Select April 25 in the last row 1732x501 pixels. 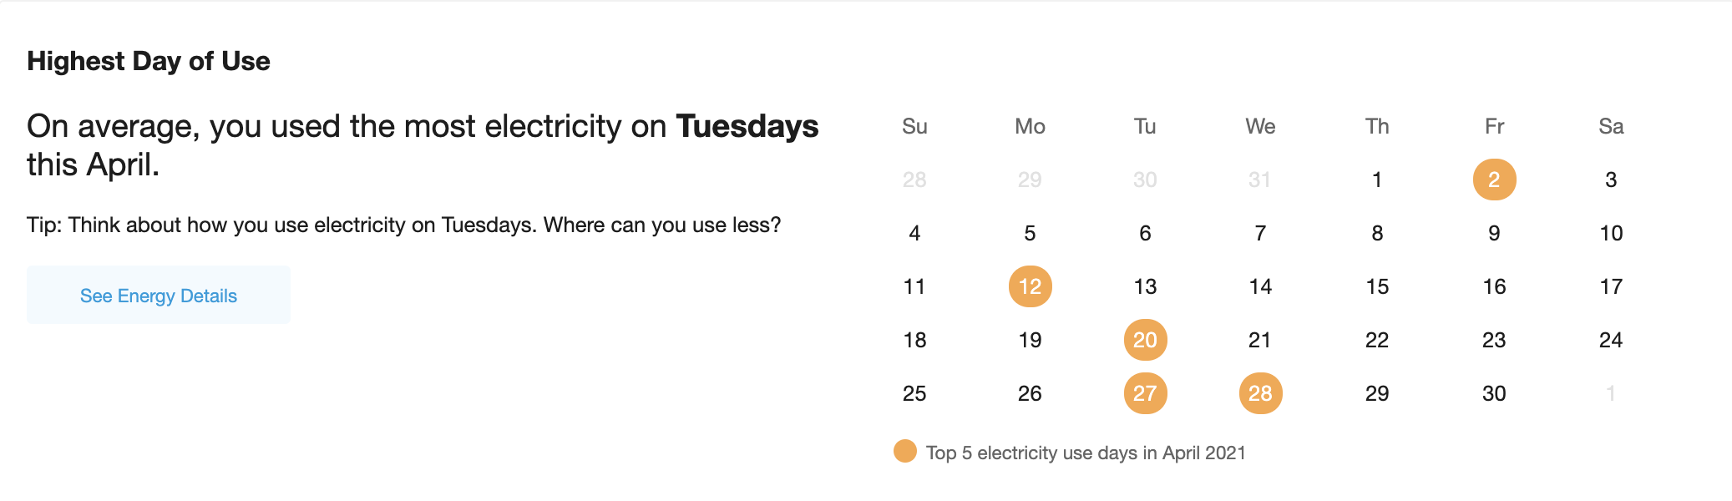[x=914, y=393]
